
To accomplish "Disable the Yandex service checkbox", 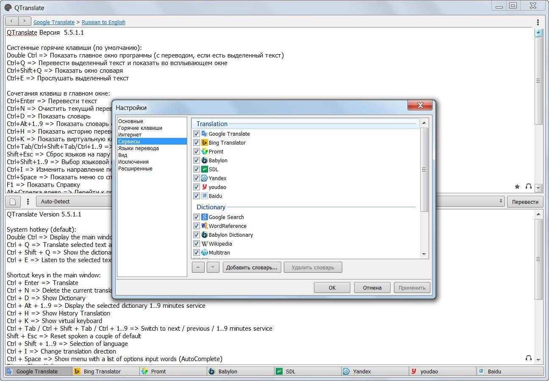I will (x=196, y=178).
